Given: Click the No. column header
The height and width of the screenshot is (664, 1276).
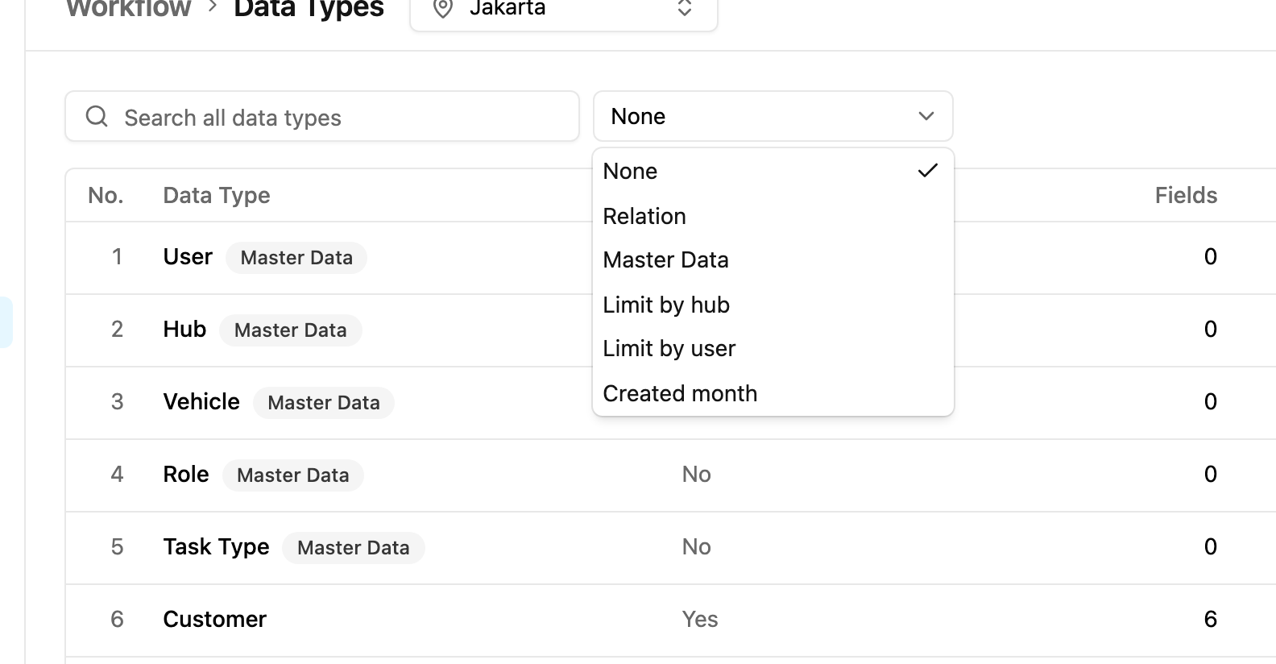Looking at the screenshot, I should point(106,196).
